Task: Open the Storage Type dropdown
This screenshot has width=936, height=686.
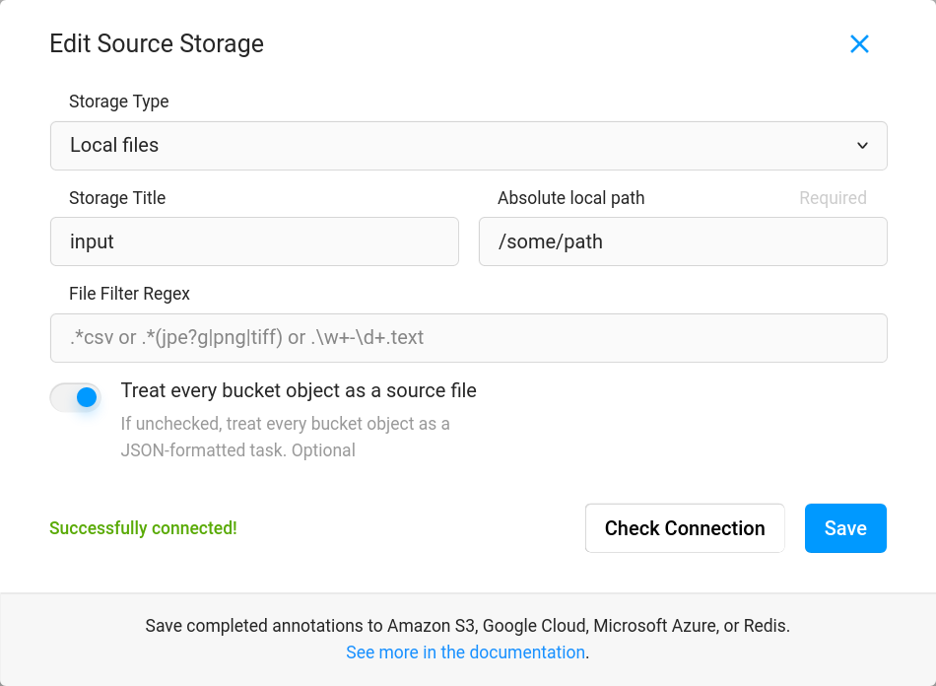Action: [468, 146]
